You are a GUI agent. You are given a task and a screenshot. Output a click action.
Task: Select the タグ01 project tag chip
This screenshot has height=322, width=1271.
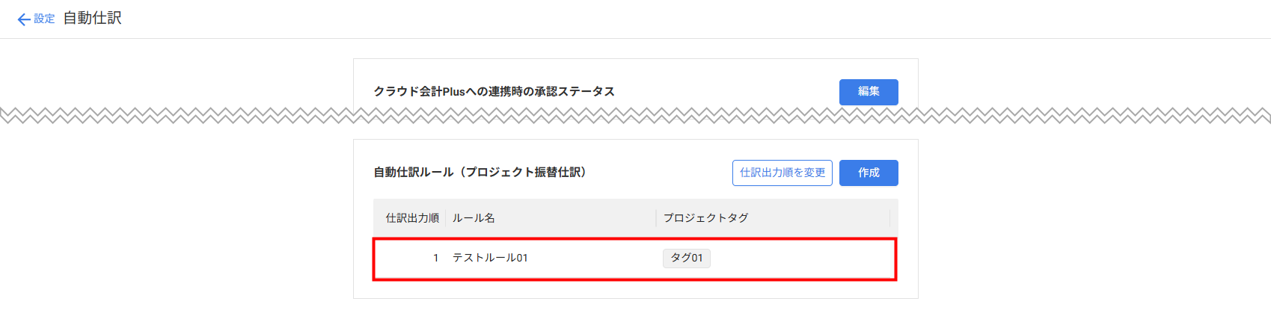pyautogui.click(x=686, y=258)
